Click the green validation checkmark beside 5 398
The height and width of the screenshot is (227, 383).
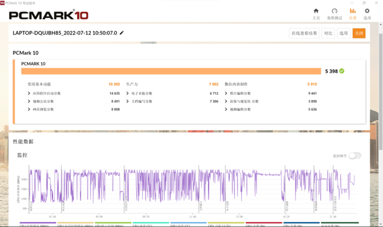click(342, 71)
